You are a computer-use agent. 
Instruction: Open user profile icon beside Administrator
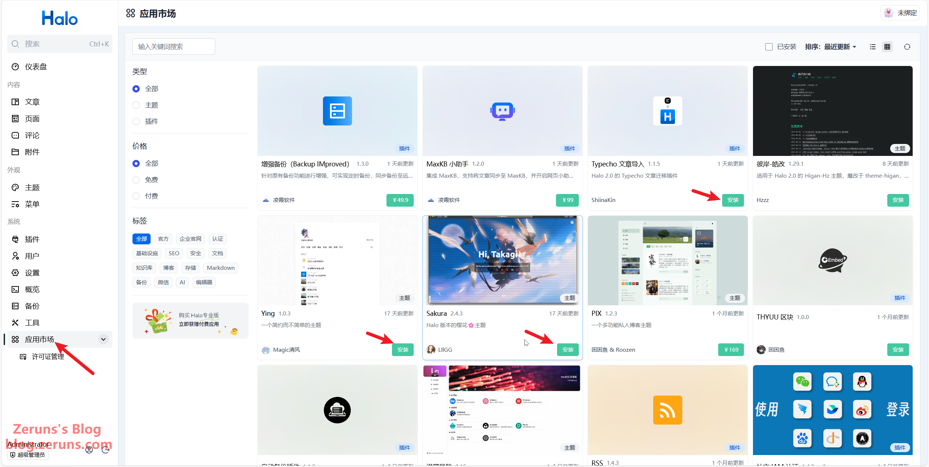click(89, 450)
